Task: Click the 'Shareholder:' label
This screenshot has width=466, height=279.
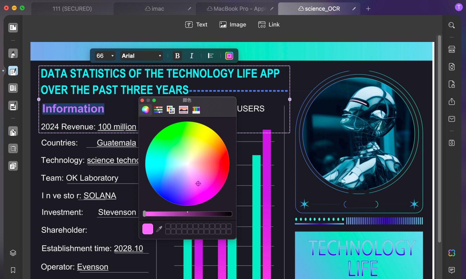Action: click(64, 230)
